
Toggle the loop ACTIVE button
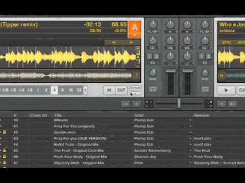[135, 88]
